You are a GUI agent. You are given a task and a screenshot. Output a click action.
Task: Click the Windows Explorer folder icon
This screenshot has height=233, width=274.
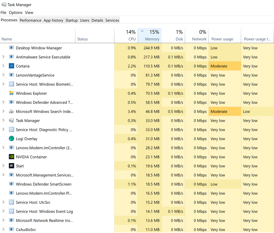coord(11,93)
